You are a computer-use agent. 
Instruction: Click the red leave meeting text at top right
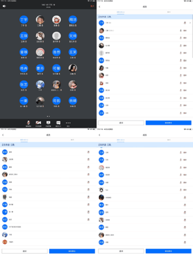pos(92,6)
